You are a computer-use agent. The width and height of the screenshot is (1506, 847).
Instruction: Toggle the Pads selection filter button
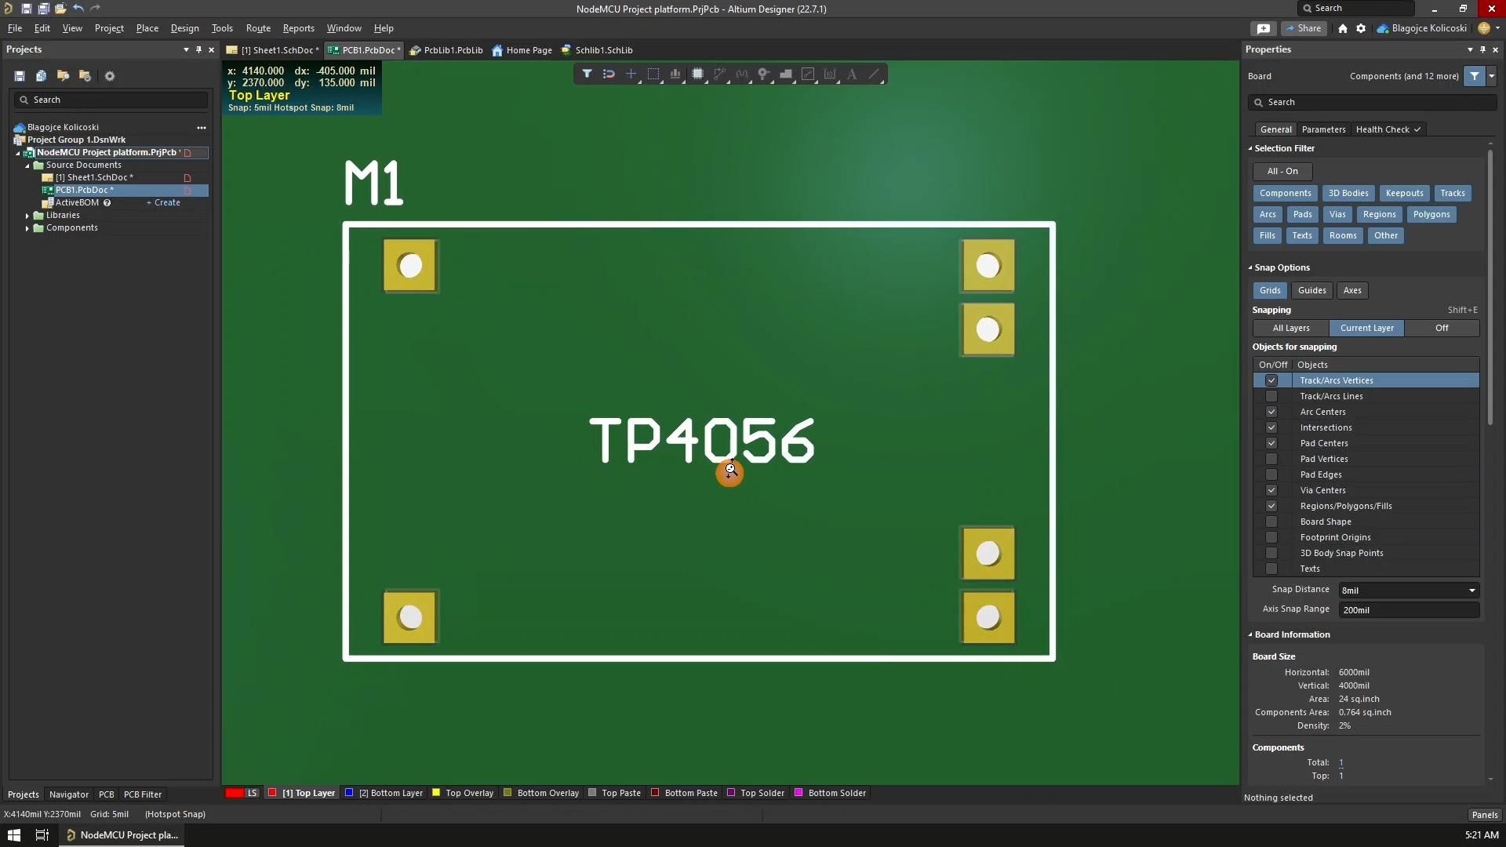[1303, 214]
